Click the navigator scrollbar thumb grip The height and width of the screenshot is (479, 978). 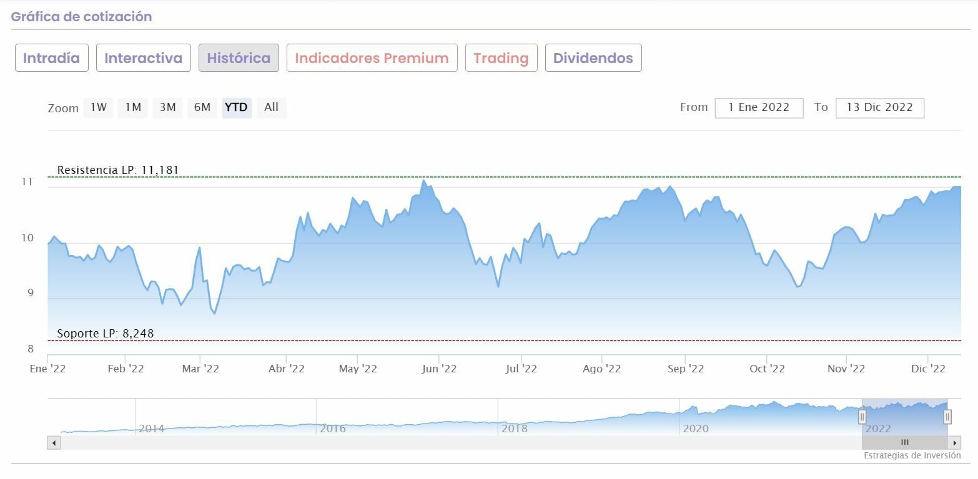[905, 442]
